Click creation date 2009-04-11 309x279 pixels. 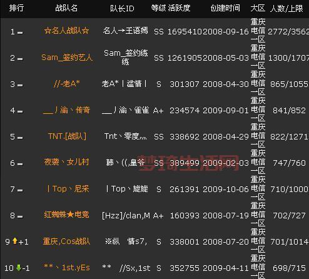(226, 268)
